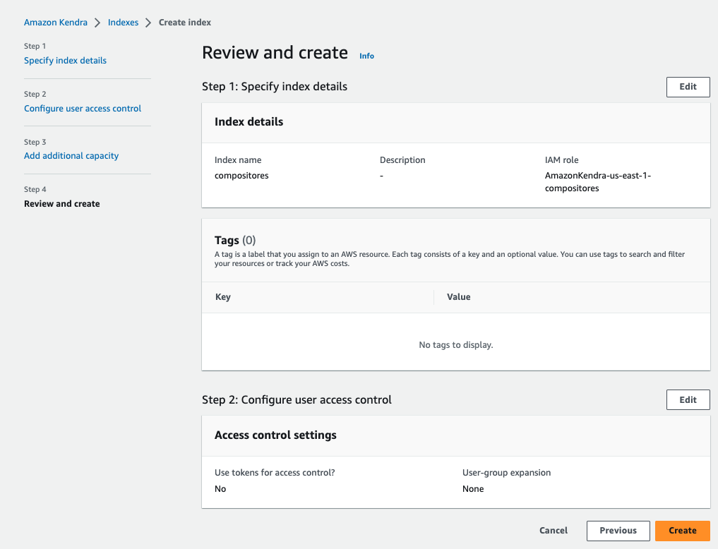Click the Create index breadcrumb text
This screenshot has width=718, height=549.
pyautogui.click(x=185, y=23)
